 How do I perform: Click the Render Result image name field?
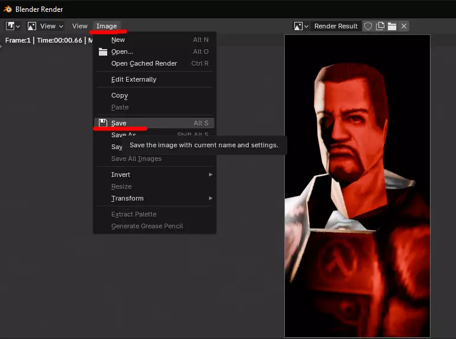(336, 26)
